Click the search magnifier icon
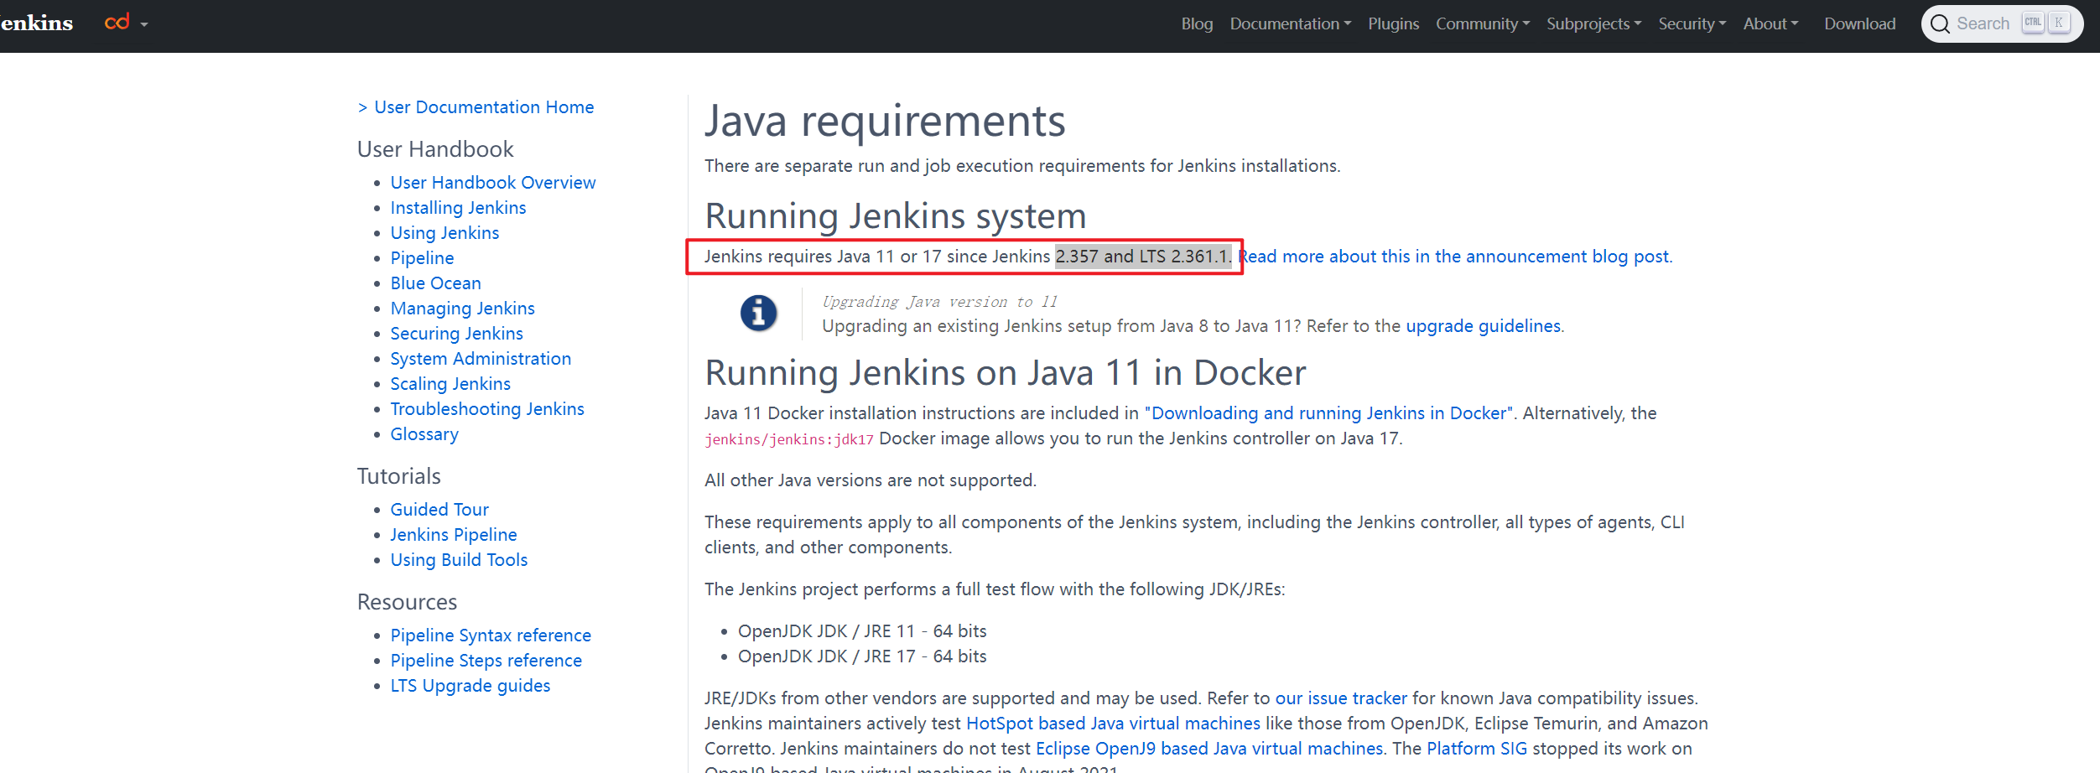Viewport: 2100px width, 773px height. [1939, 23]
